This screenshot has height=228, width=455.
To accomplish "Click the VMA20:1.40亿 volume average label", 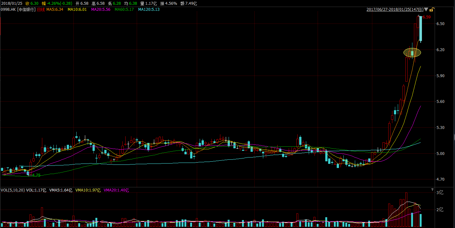I will pyautogui.click(x=116, y=190).
